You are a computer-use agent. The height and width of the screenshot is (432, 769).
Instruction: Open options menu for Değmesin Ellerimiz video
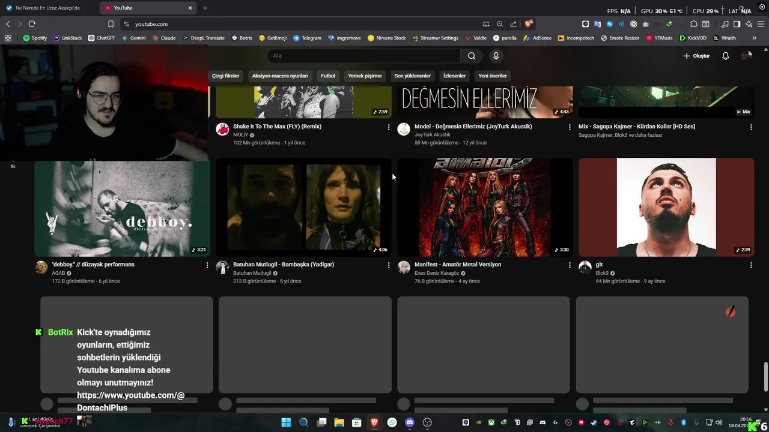(x=570, y=127)
